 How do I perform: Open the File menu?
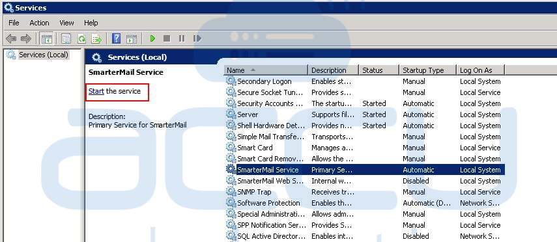(x=14, y=23)
